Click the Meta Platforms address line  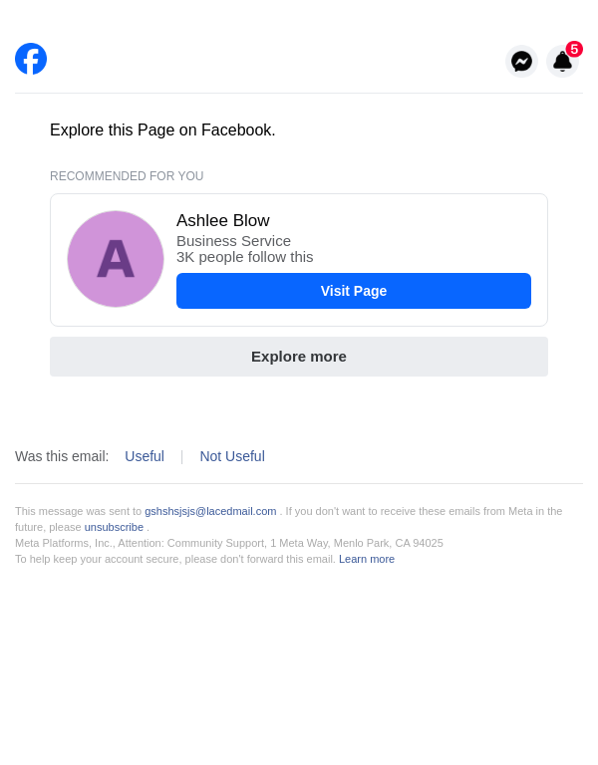click(x=229, y=543)
